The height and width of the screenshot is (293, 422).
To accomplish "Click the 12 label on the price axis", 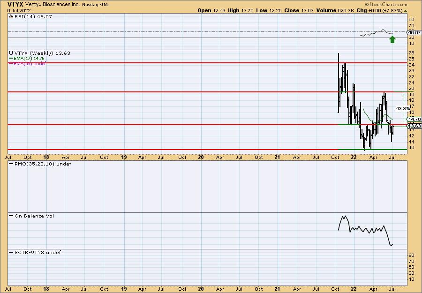I will [x=412, y=135].
